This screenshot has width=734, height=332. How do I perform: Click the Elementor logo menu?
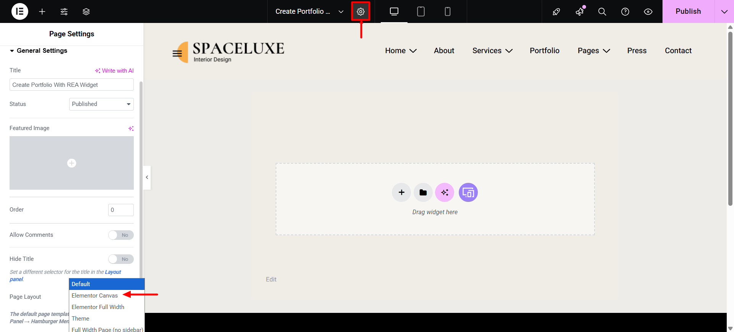click(20, 11)
